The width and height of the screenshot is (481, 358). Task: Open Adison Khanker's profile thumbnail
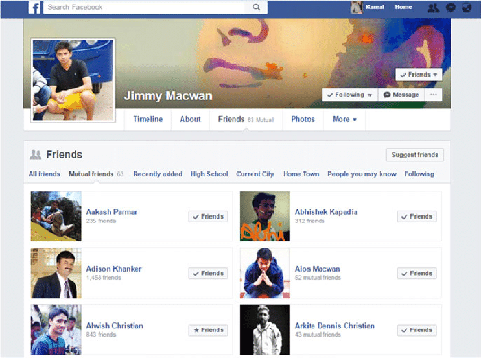[x=56, y=273]
